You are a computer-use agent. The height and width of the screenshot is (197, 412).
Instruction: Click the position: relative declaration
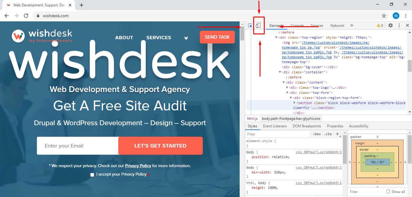pos(270,157)
